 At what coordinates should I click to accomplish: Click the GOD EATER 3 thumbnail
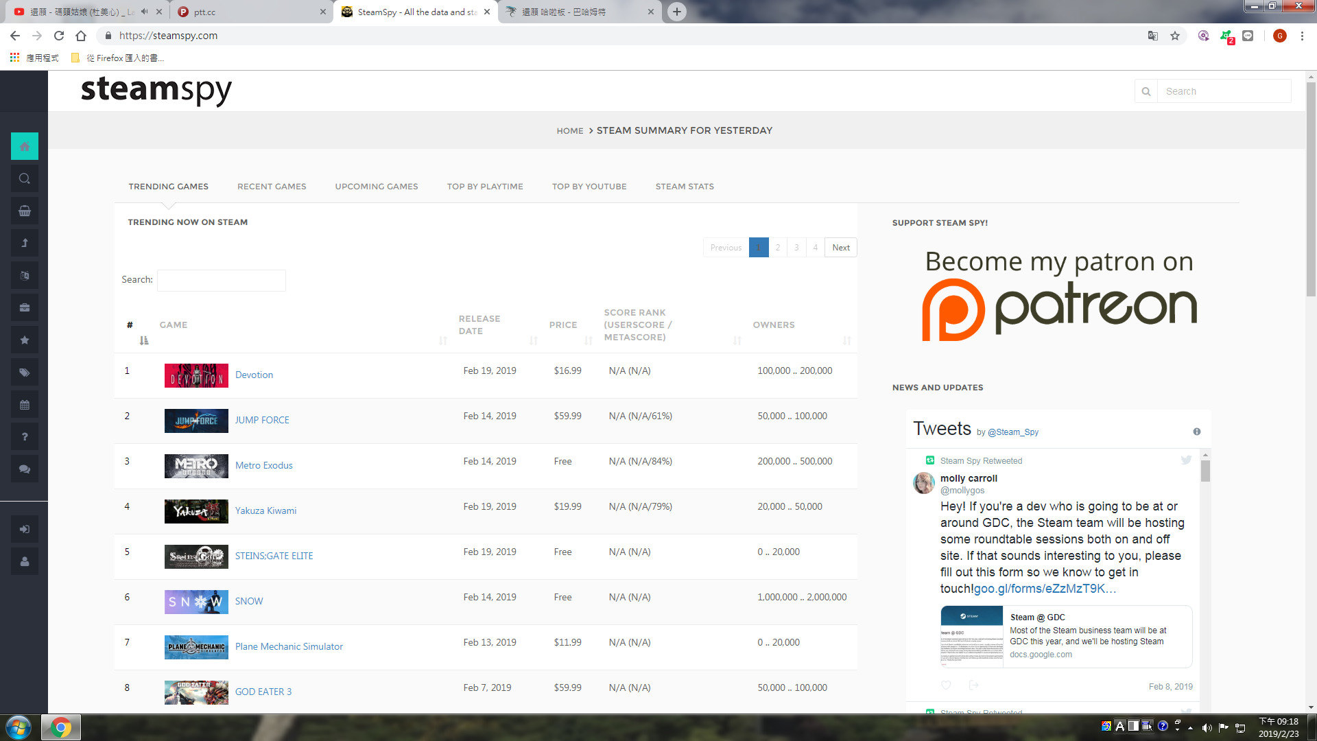click(196, 692)
